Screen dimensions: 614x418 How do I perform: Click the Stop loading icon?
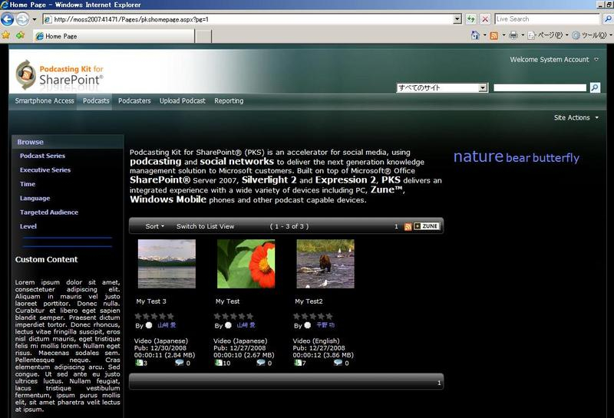point(485,19)
